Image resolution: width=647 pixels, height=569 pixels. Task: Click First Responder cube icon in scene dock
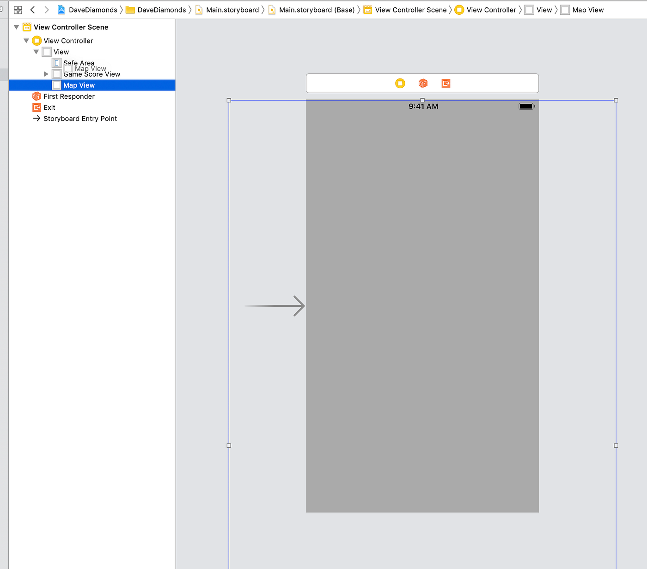click(423, 83)
